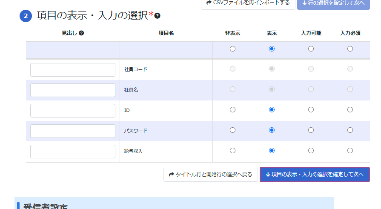Click 見出し input field for ID
The width and height of the screenshot is (381, 209).
[x=73, y=111]
